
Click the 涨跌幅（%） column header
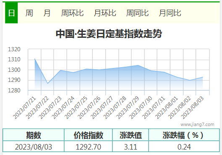coord(184,135)
